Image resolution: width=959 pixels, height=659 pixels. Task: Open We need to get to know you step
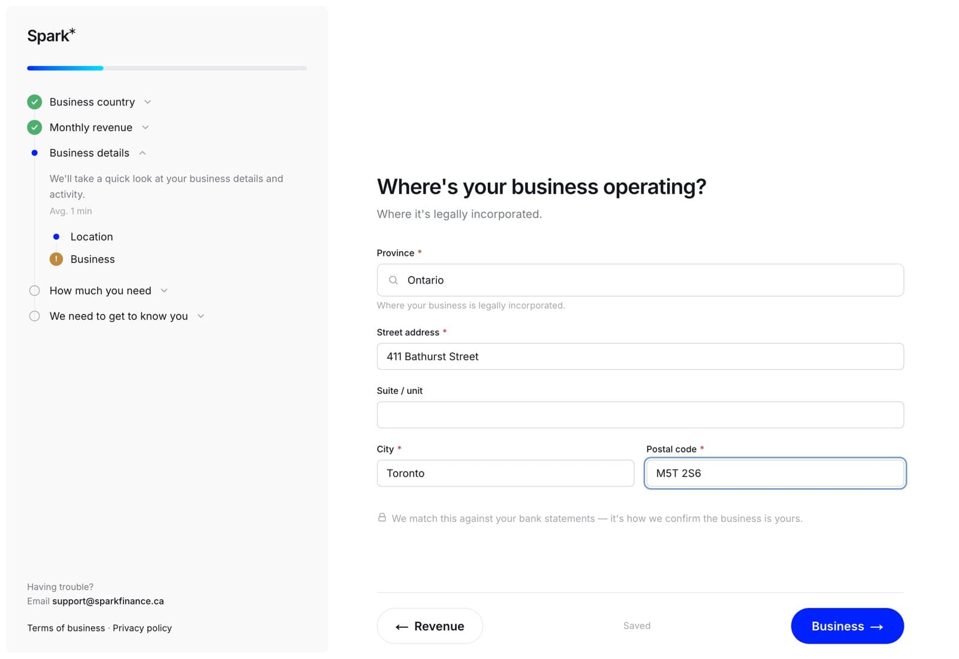pyautogui.click(x=119, y=316)
